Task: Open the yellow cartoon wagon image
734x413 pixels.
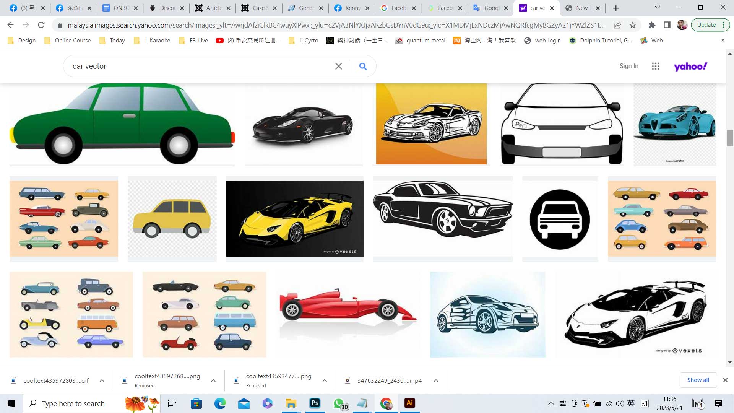Action: coord(172,219)
